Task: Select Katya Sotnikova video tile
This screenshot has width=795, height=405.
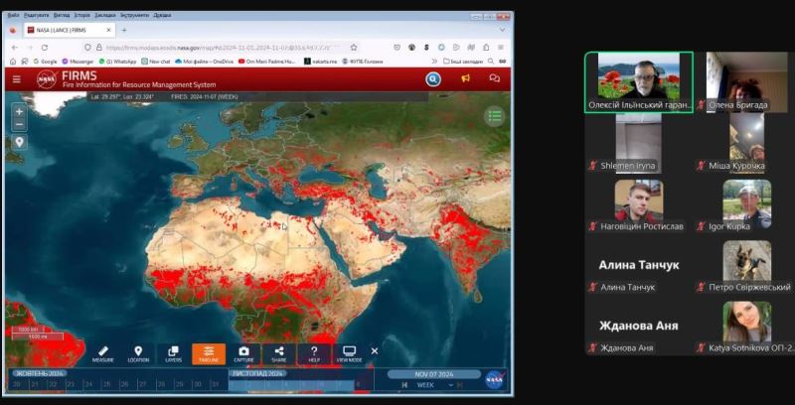Action: click(747, 325)
